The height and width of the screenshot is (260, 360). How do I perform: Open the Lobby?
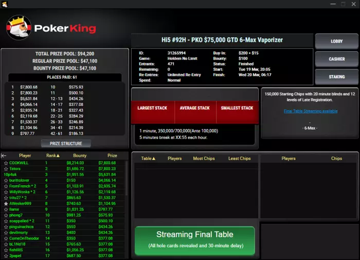click(x=336, y=41)
